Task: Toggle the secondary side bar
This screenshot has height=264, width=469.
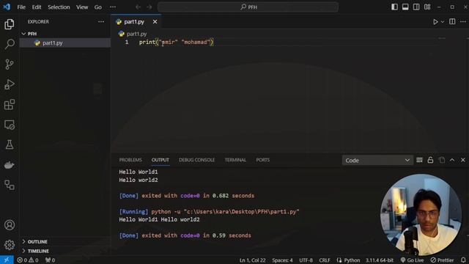Action: click(416, 7)
